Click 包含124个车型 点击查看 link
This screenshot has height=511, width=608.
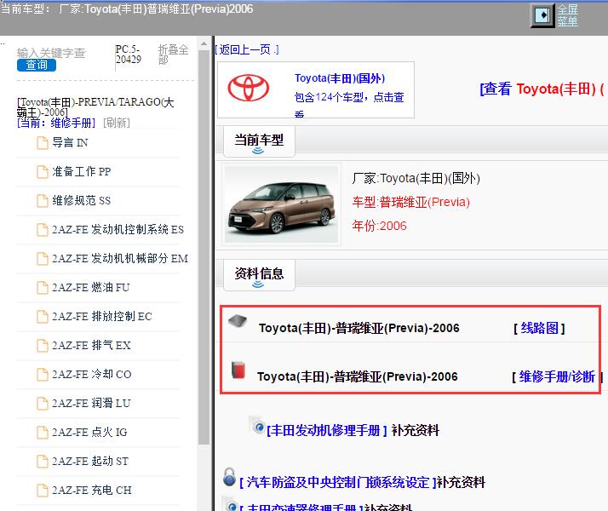coord(349,104)
